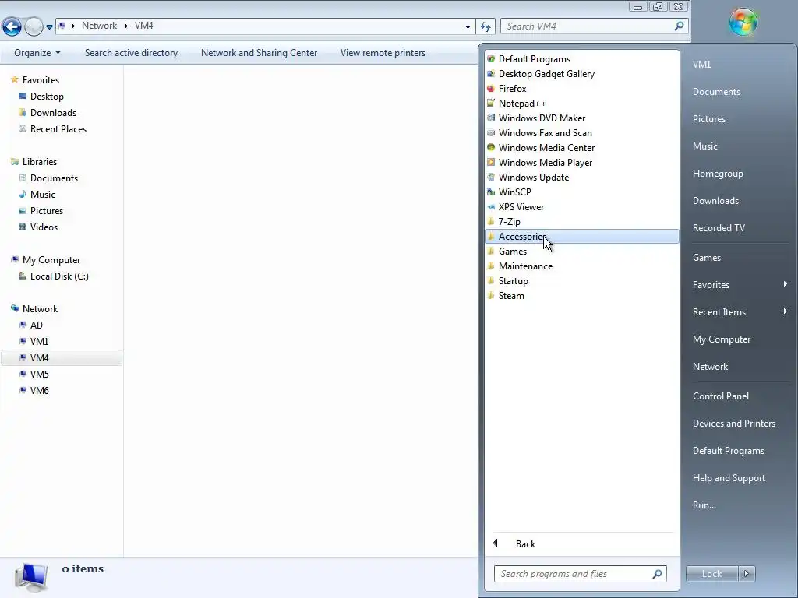Click the Favorites star icon in navigation pane

[x=14, y=80]
